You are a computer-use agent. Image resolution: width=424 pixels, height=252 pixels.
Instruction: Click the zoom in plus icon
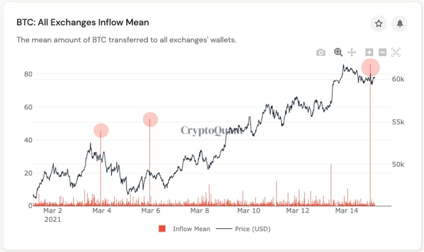(369, 52)
